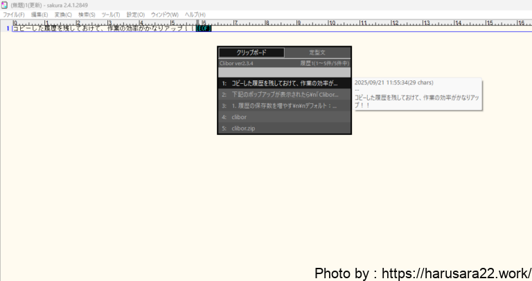Open the 設定(O) menu

[x=136, y=15]
